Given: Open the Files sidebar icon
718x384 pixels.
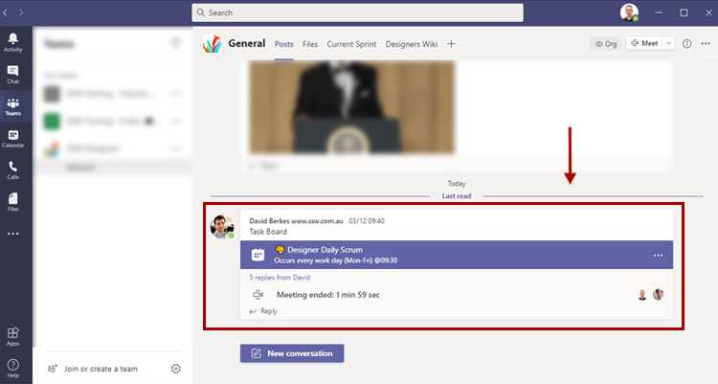Looking at the screenshot, I should coord(13,201).
